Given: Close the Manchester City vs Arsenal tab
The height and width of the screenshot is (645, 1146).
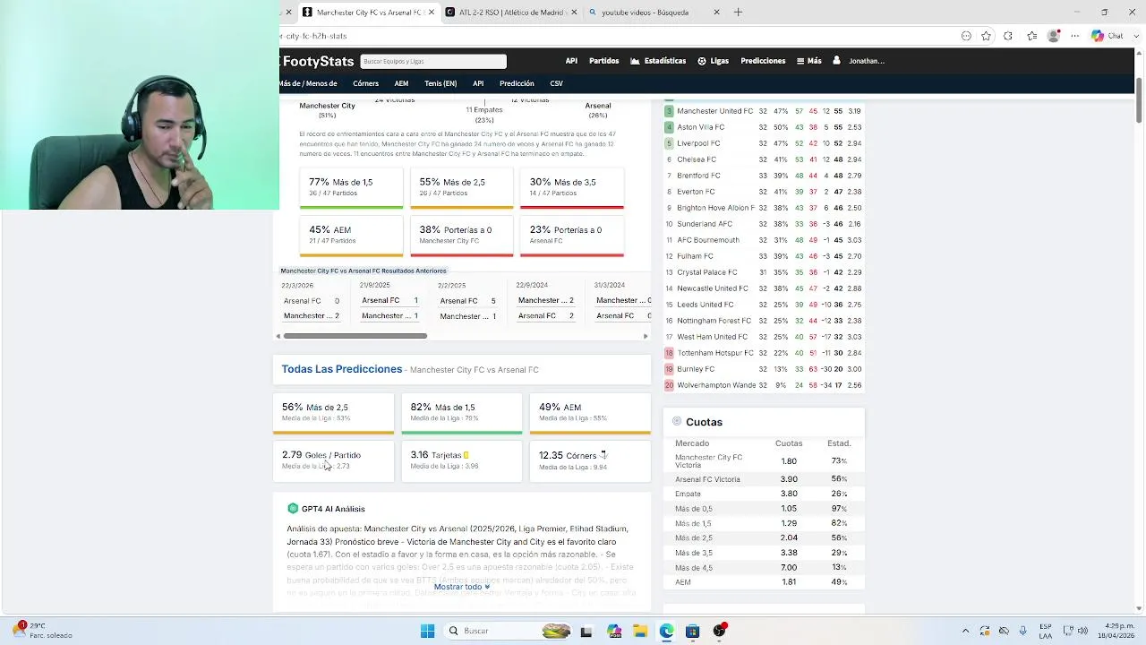Looking at the screenshot, I should tap(432, 13).
